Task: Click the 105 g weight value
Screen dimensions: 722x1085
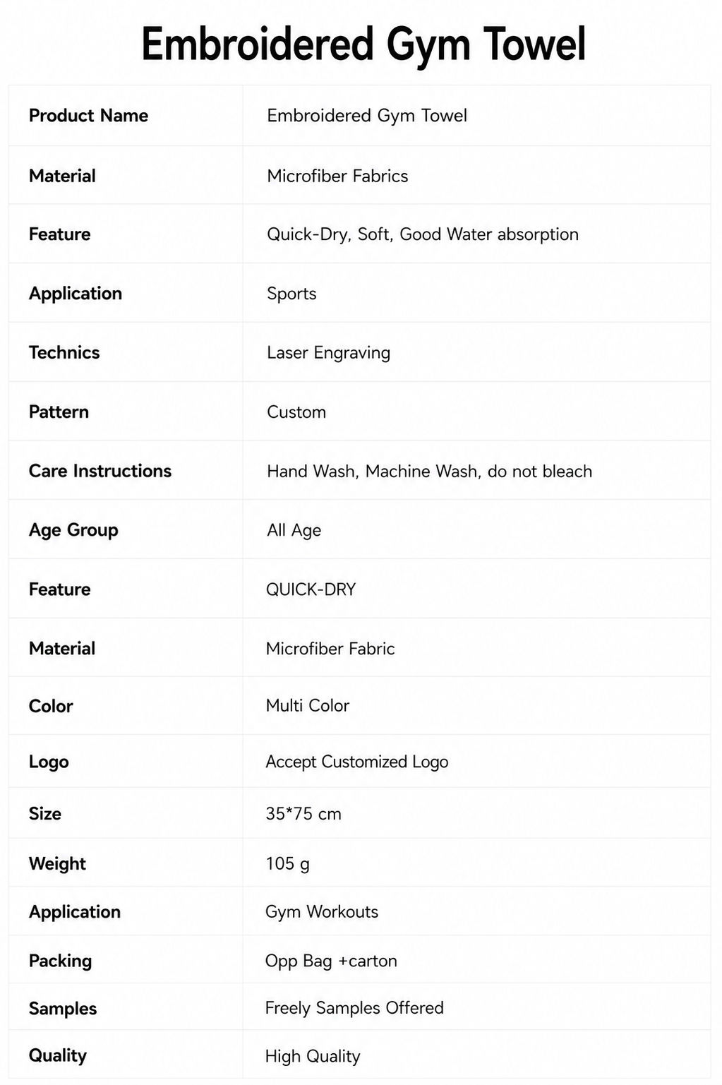Action: coord(287,863)
